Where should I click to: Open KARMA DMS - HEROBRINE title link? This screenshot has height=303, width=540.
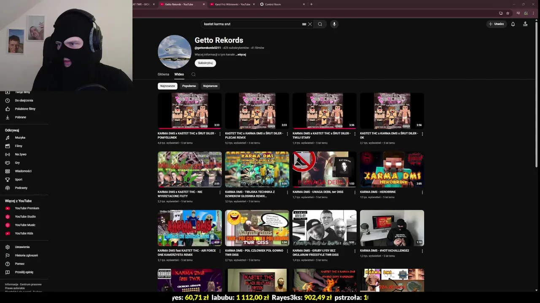[x=378, y=192]
